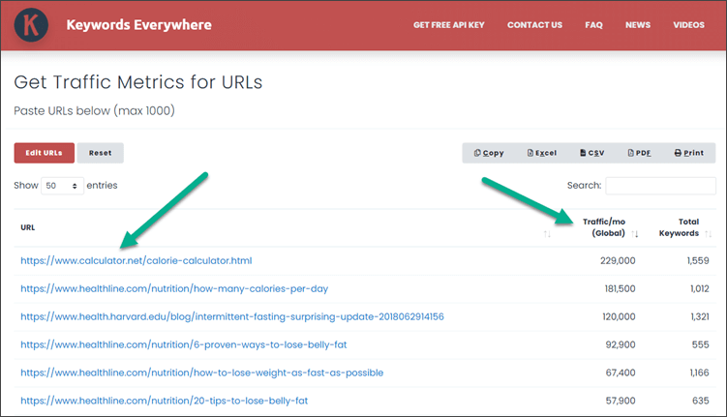Open healthline 20-tips-to-lose-belly-fat link

click(165, 401)
